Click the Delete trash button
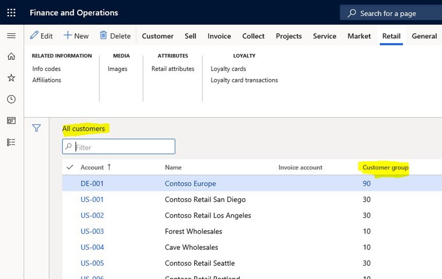The image size is (442, 279). point(115,36)
